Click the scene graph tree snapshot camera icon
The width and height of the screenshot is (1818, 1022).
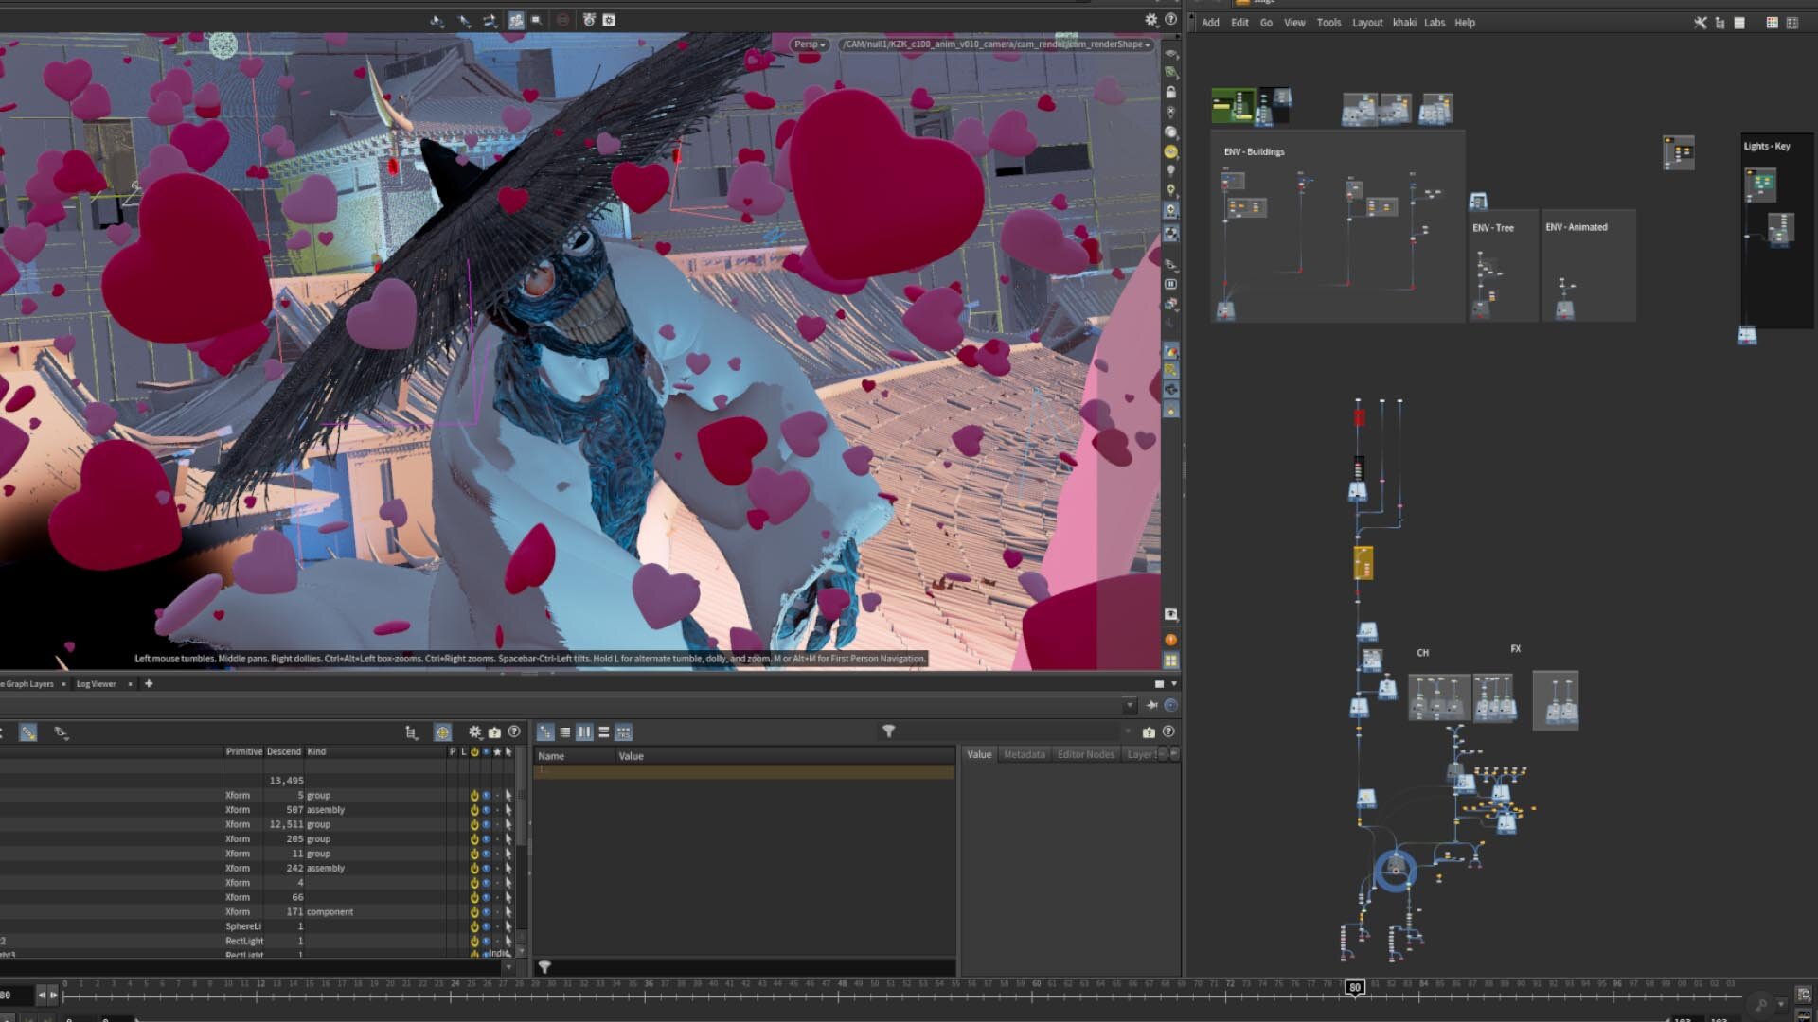pos(494,732)
